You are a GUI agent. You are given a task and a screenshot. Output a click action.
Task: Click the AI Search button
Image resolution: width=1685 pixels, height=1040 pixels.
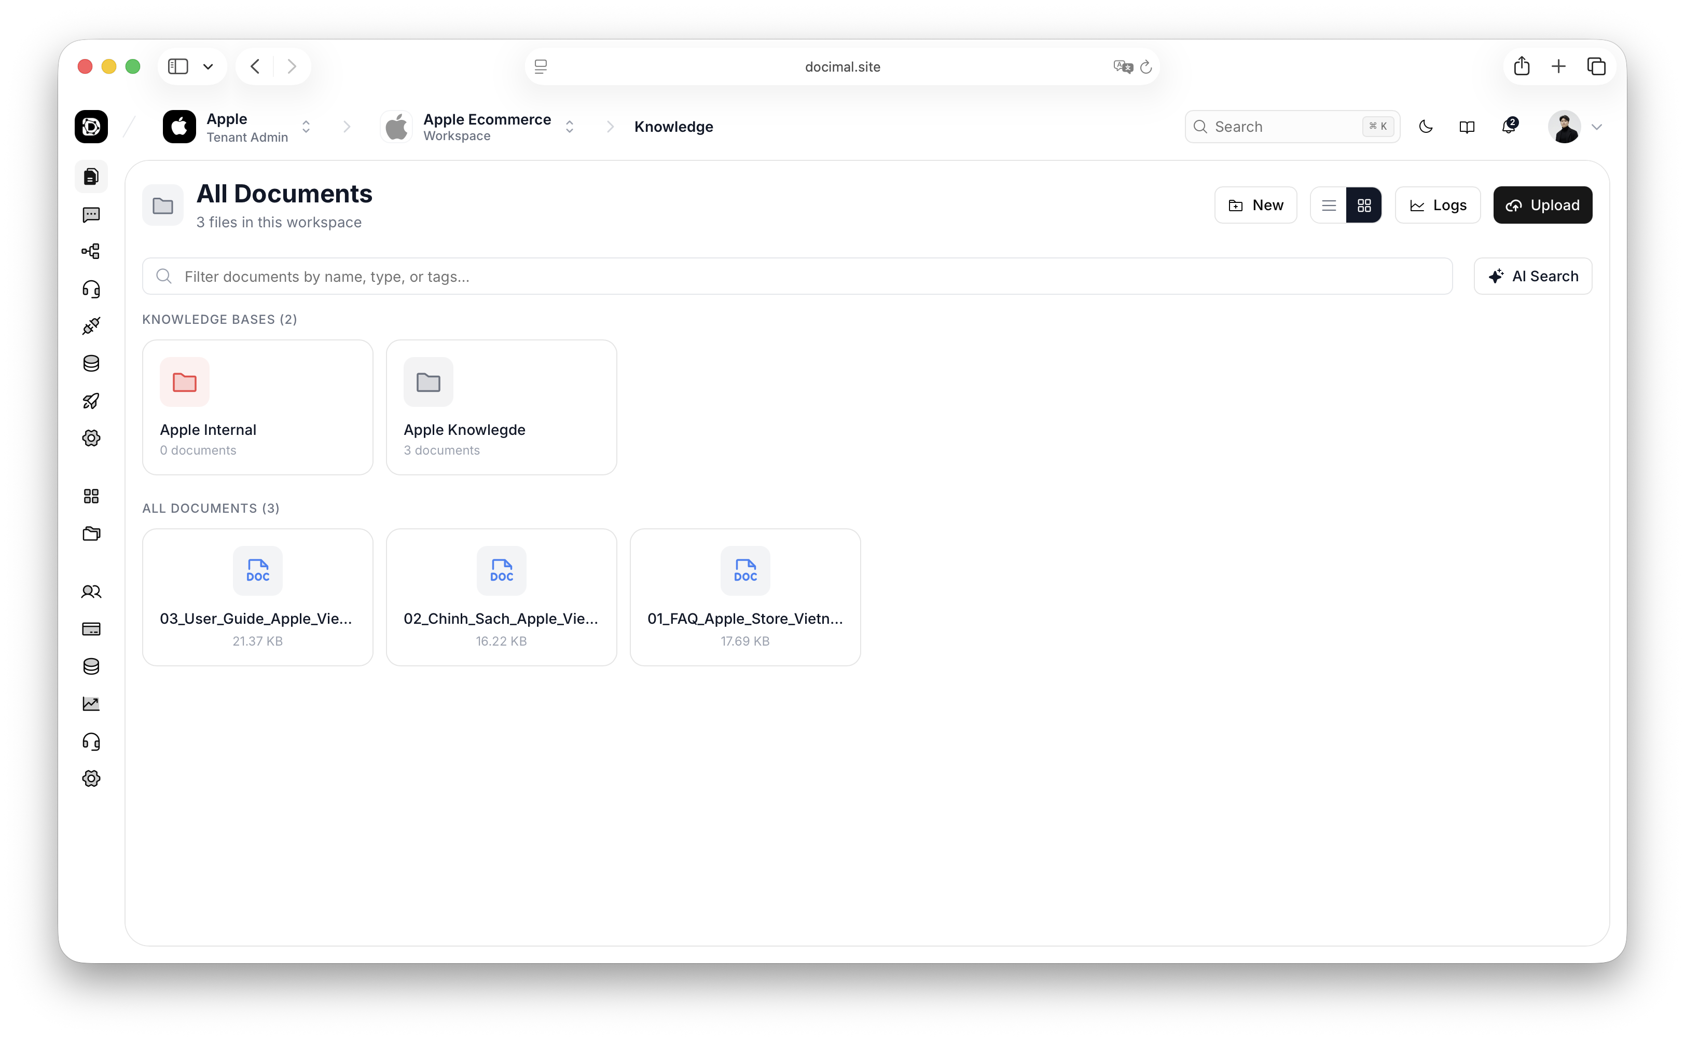coord(1532,277)
